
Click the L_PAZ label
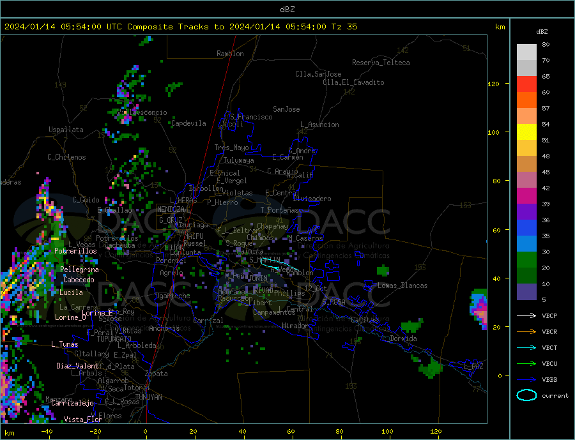click(474, 367)
